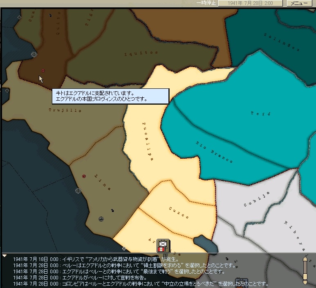Click the anchor port icon on Quito's coast
This screenshot has width=316, height=288.
coord(34,54)
